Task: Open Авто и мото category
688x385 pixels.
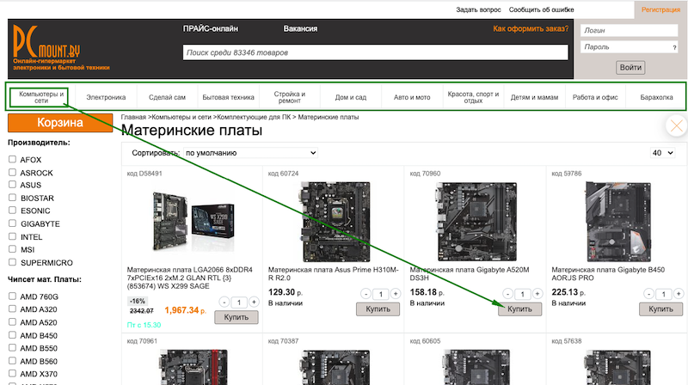Action: click(412, 97)
